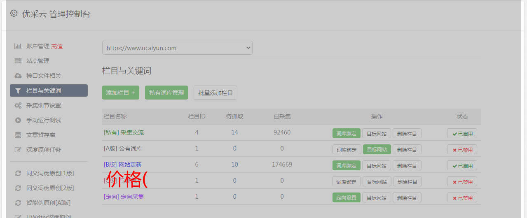Screen dimensions: 527x218
Task: Click the 优采云 管理控制台 header title
Action: pos(56,14)
